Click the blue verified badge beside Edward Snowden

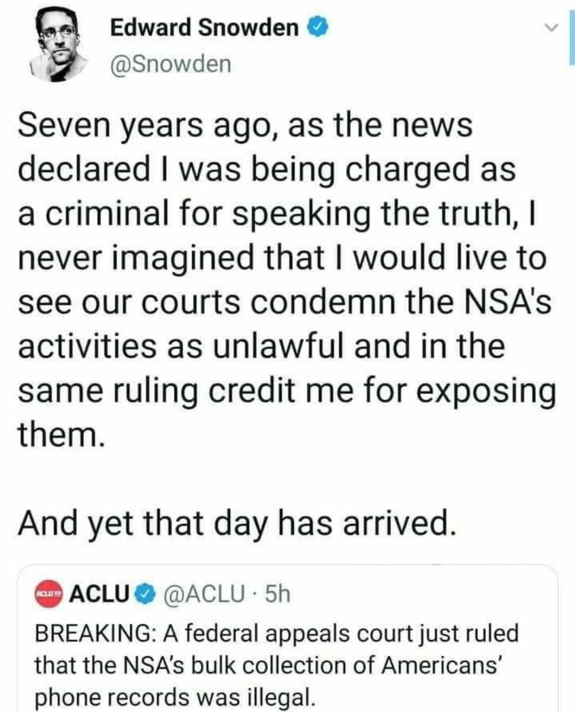317,27
